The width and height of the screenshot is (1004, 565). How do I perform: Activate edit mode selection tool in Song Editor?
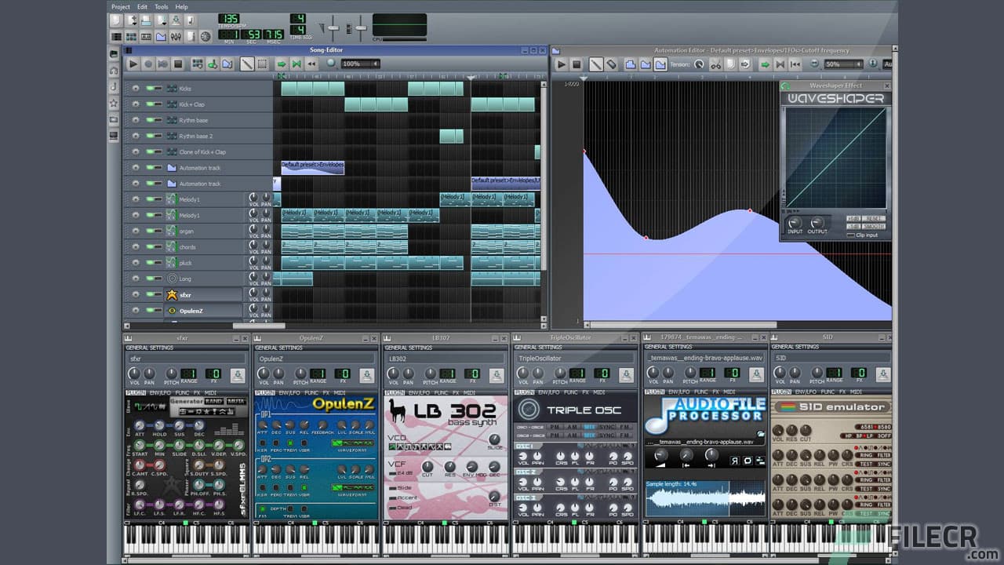(x=263, y=63)
